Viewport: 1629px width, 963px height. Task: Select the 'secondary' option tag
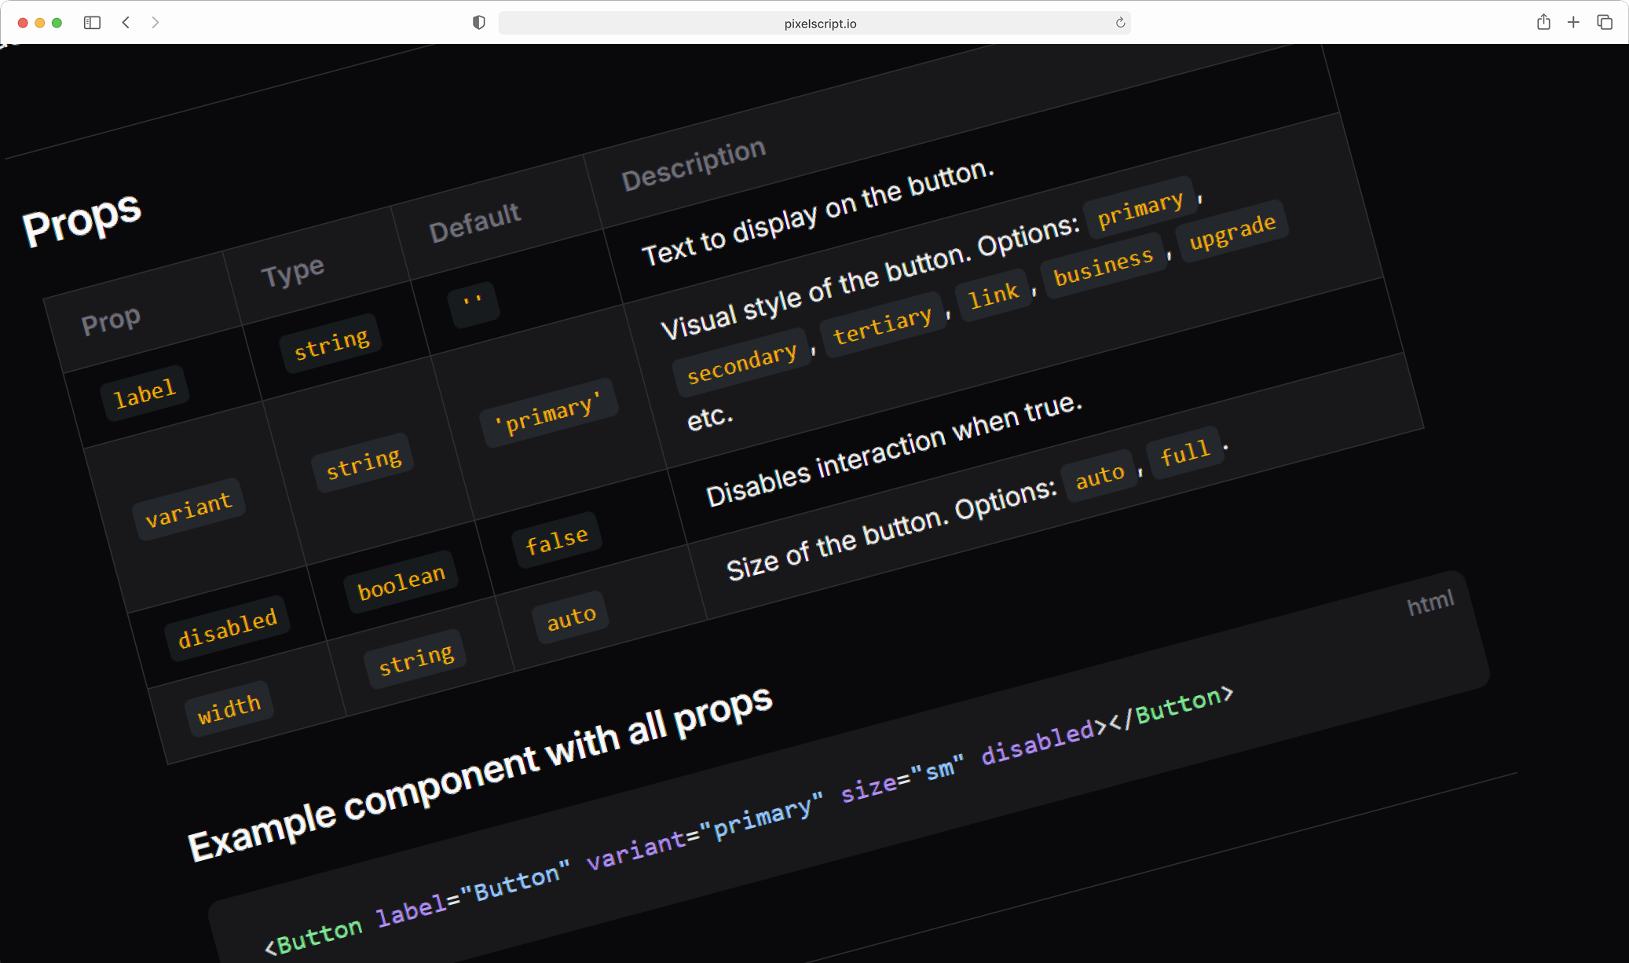741,362
